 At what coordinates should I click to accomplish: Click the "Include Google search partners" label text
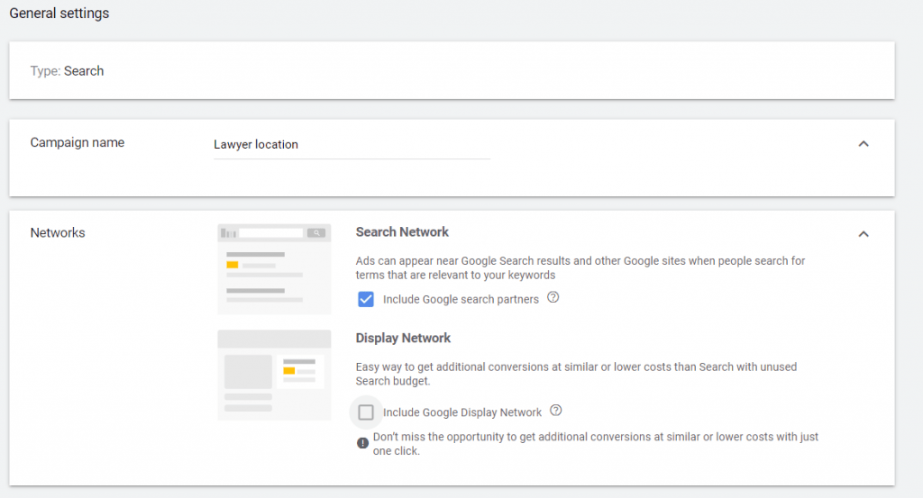461,299
